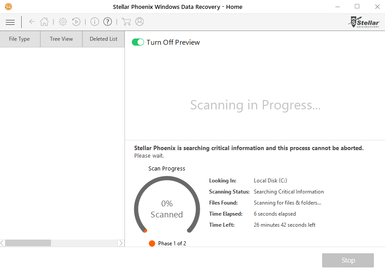Open the help question mark icon

pos(108,22)
